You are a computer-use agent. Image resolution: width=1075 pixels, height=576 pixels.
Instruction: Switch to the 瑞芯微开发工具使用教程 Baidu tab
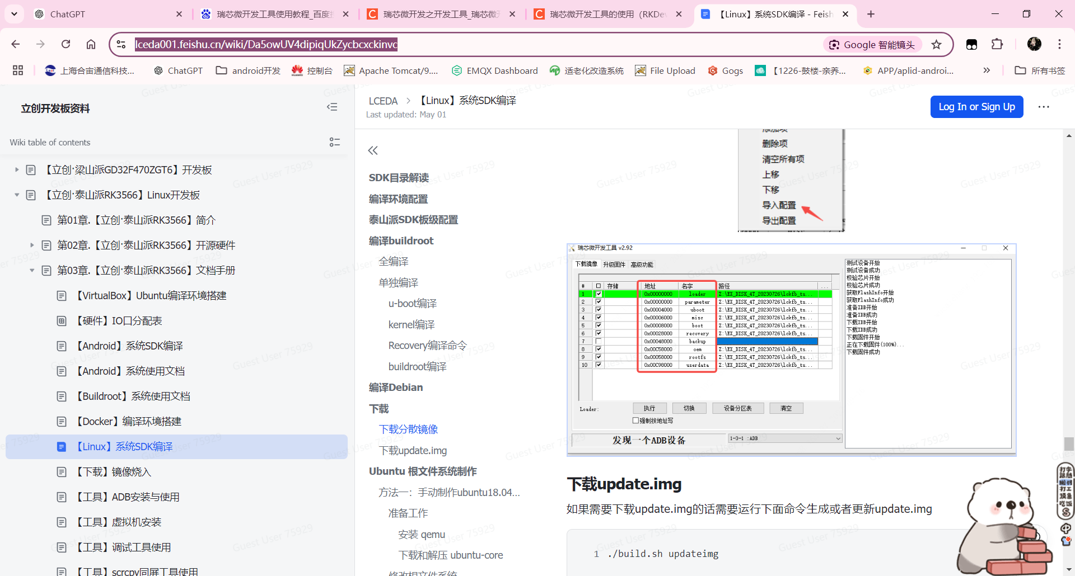[x=274, y=14]
